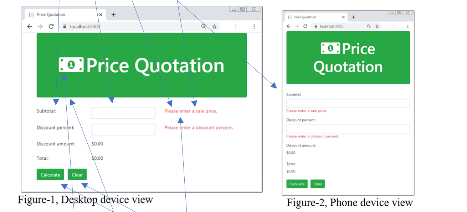Go forward in phone view browser
The width and height of the screenshot is (467, 212).
(297, 26)
